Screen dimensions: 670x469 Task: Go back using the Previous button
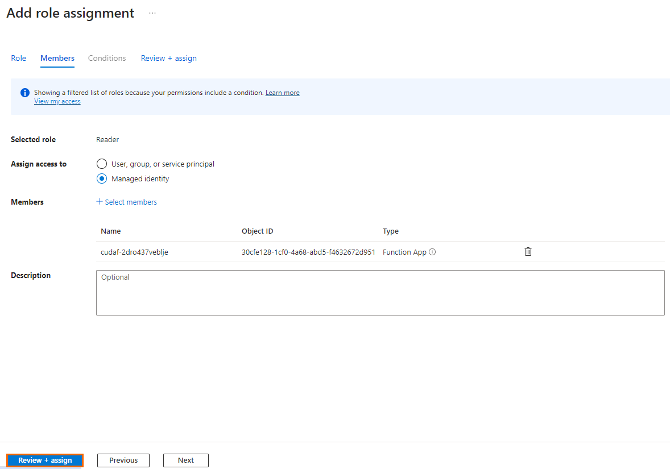tap(123, 460)
